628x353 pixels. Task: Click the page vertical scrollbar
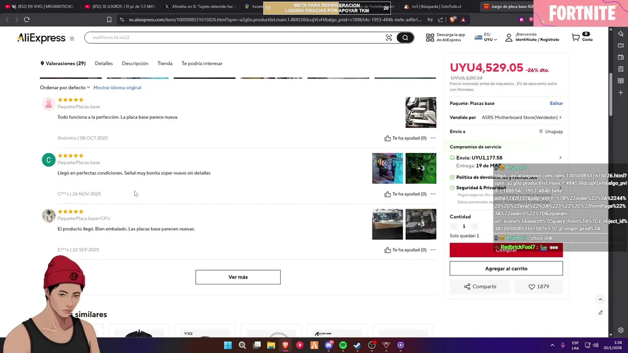[611, 94]
